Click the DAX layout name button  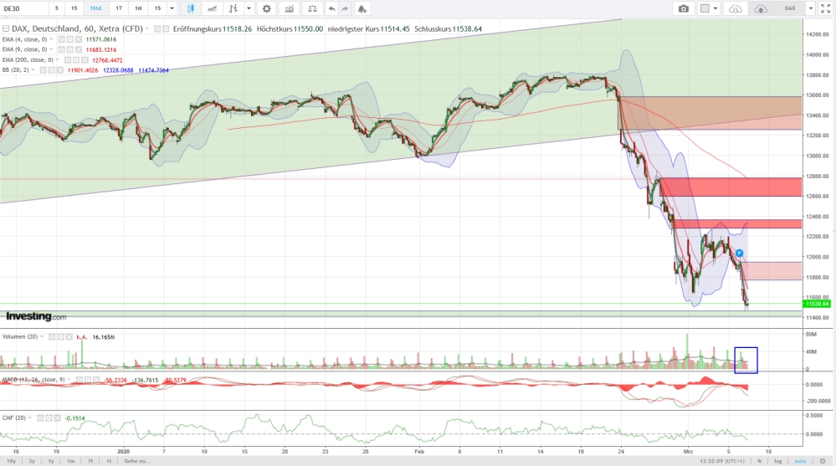790,8
